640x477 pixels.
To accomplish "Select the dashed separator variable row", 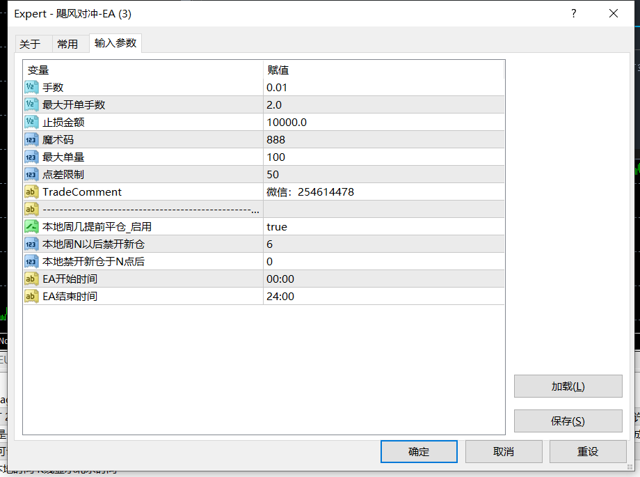I will (x=151, y=210).
